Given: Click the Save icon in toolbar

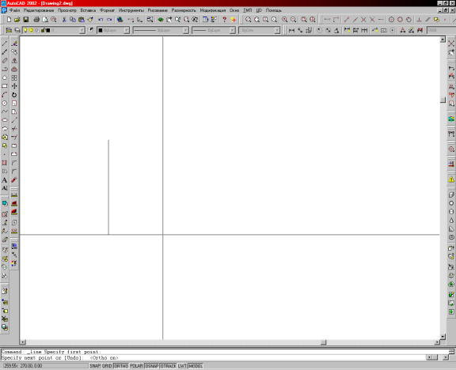Looking at the screenshot, I should point(26,20).
